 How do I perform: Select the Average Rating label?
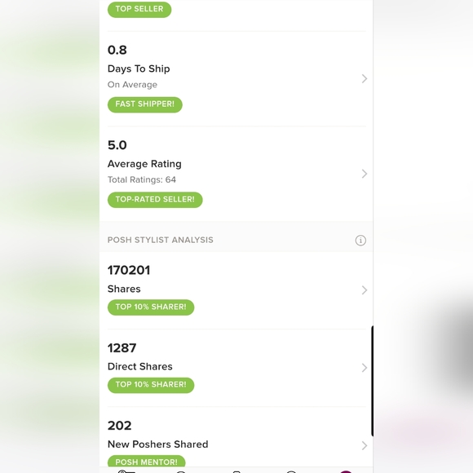pos(144,164)
